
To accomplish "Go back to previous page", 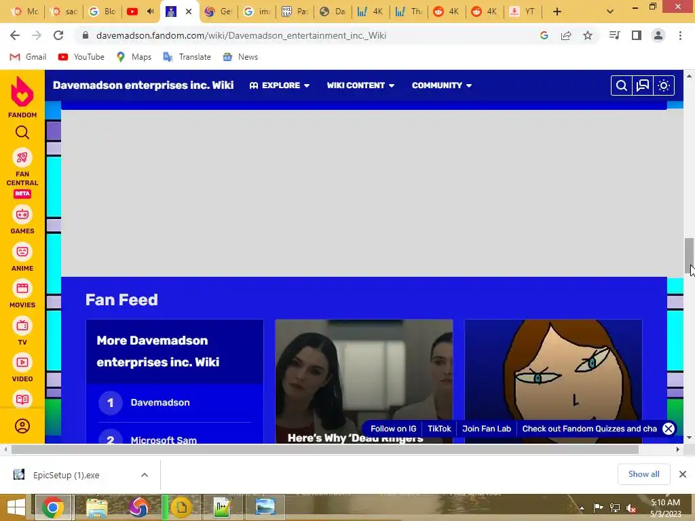I will click(x=15, y=35).
